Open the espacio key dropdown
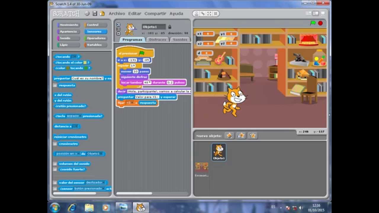Screen dimensions: 379x213 tap(74, 116)
